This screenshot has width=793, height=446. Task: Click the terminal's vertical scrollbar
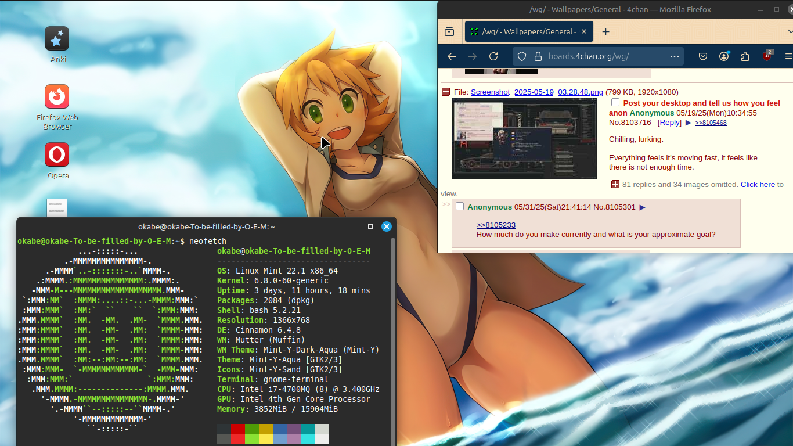pyautogui.click(x=394, y=341)
